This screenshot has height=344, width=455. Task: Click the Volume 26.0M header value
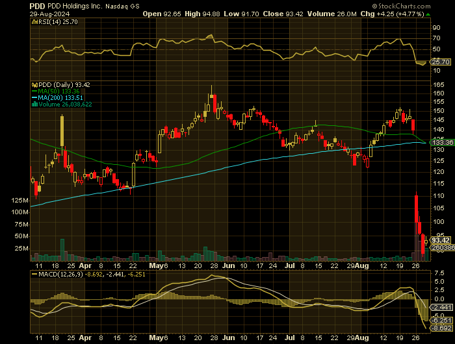[x=332, y=14]
